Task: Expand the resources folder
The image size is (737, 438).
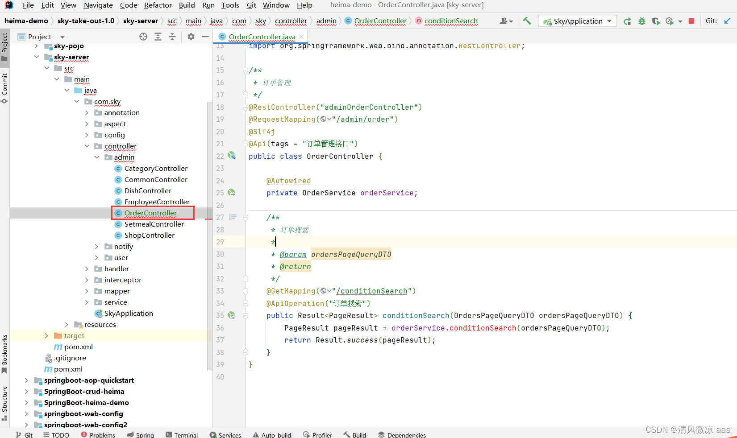Action: click(x=67, y=324)
